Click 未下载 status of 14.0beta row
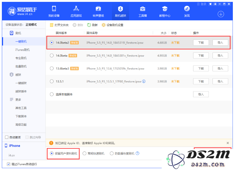 coord(175,56)
